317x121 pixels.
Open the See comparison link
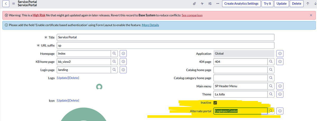[x=192, y=15]
